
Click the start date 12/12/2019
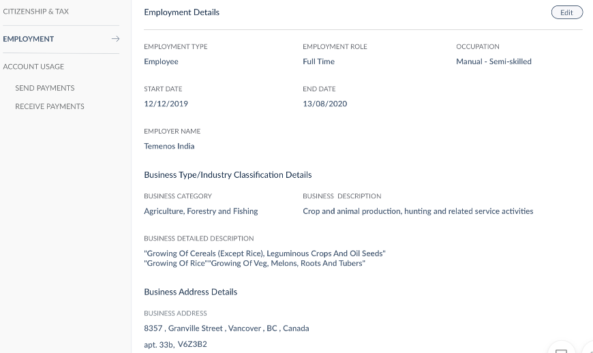[166, 104]
